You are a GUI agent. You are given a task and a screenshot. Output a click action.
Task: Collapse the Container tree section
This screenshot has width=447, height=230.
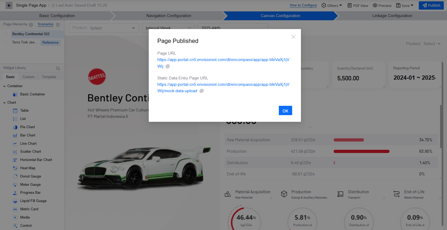4,86
